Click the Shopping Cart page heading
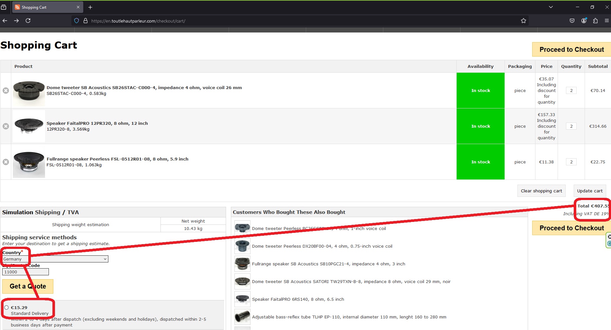This screenshot has height=330, width=611. tap(39, 45)
